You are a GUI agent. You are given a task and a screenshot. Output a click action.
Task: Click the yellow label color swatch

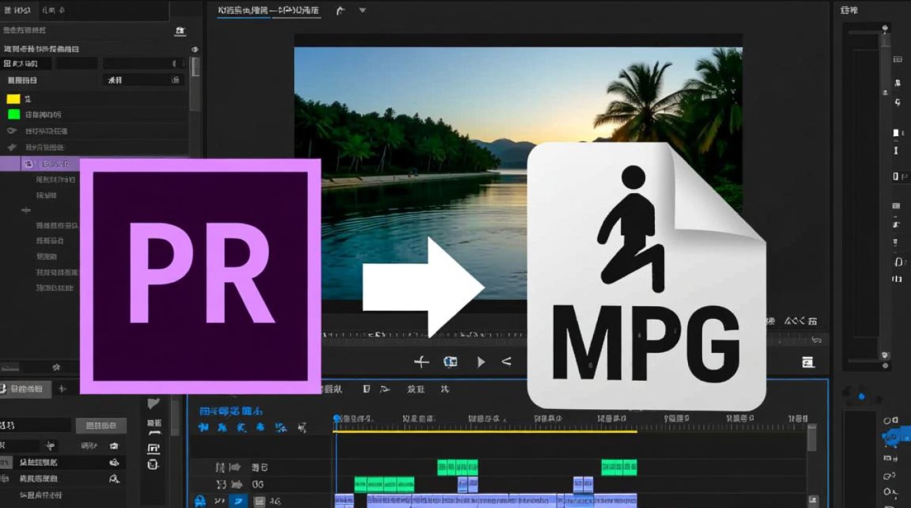click(x=14, y=99)
